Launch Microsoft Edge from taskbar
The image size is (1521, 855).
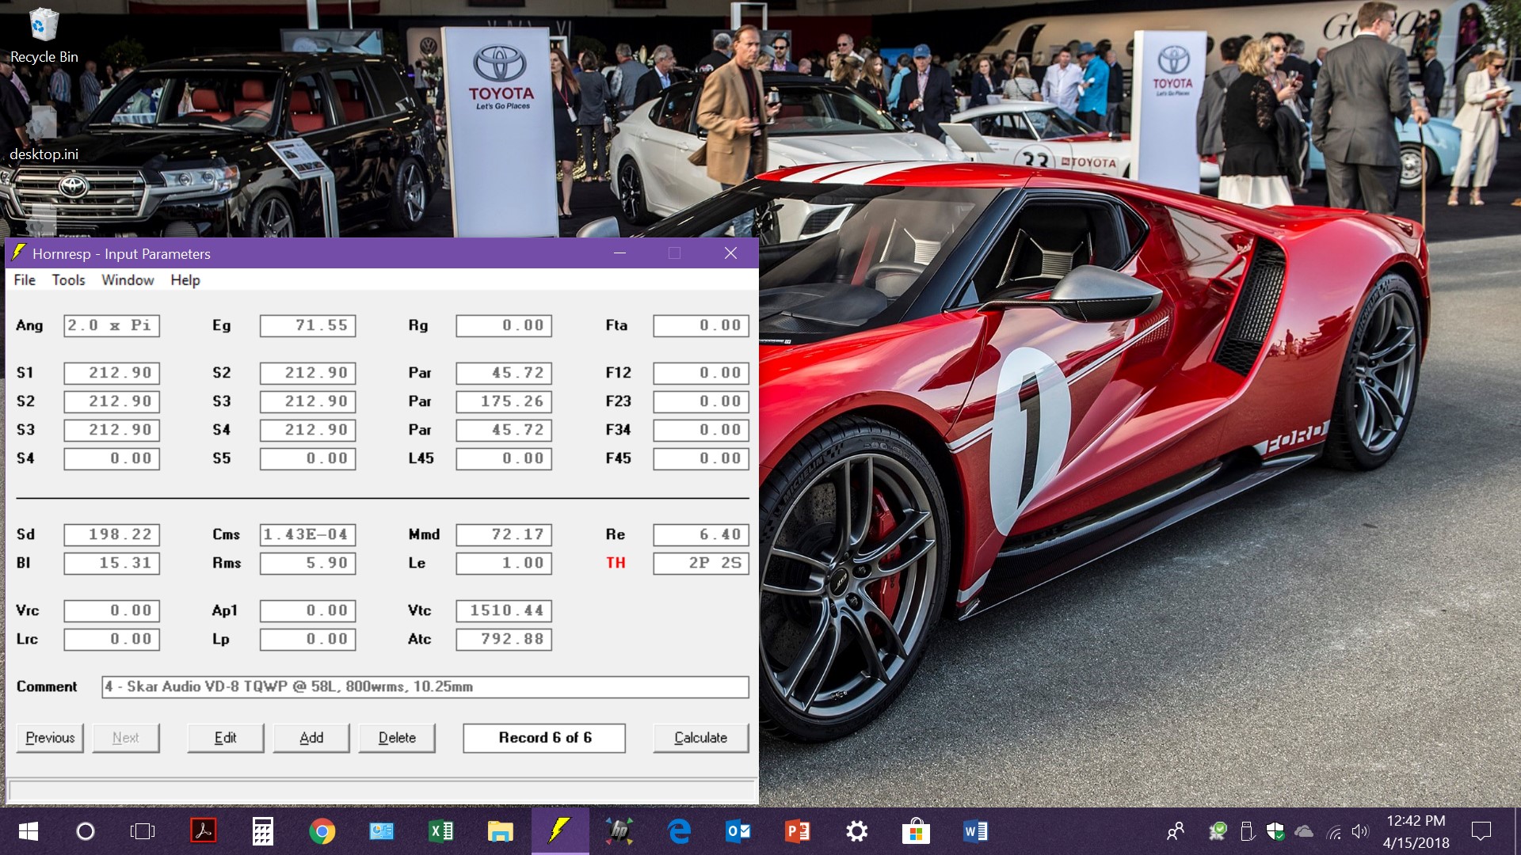(x=679, y=831)
